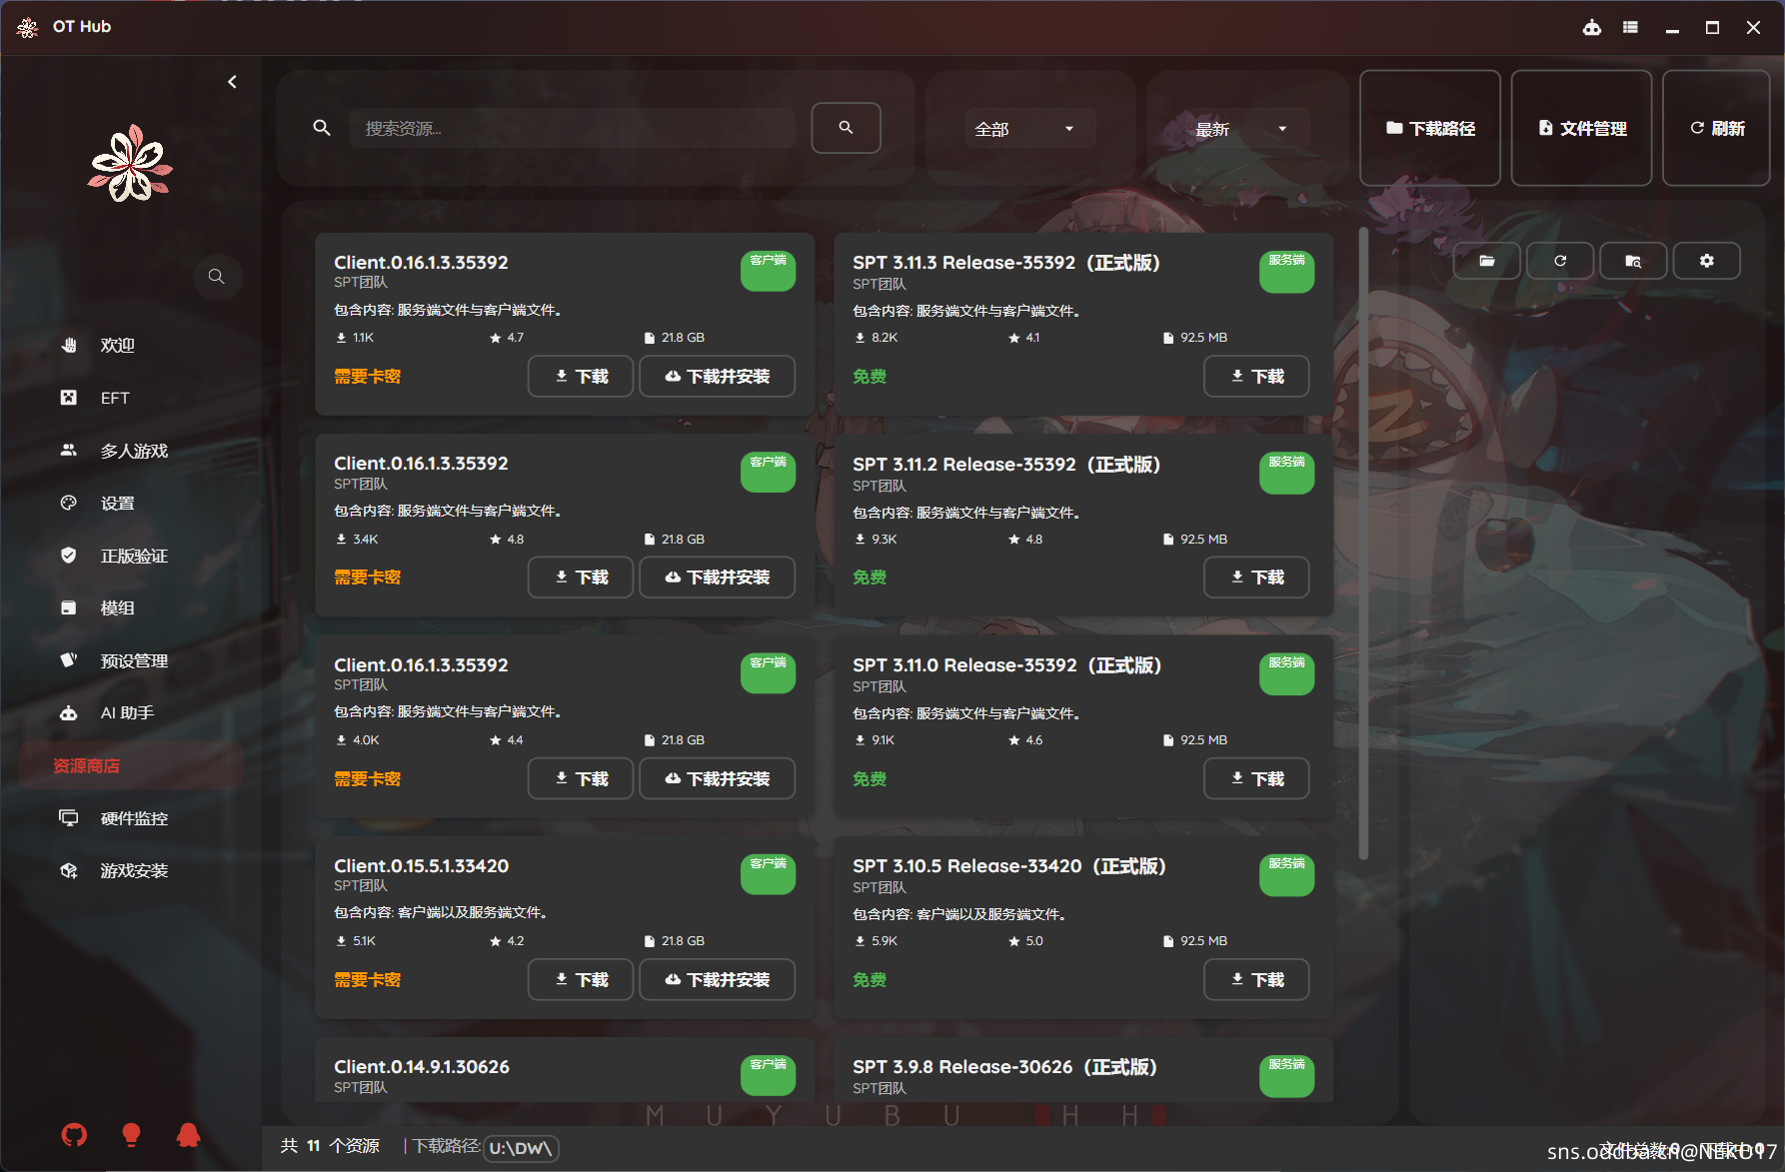The width and height of the screenshot is (1785, 1172).
Task: Open the 模组 section
Action: pyautogui.click(x=131, y=607)
